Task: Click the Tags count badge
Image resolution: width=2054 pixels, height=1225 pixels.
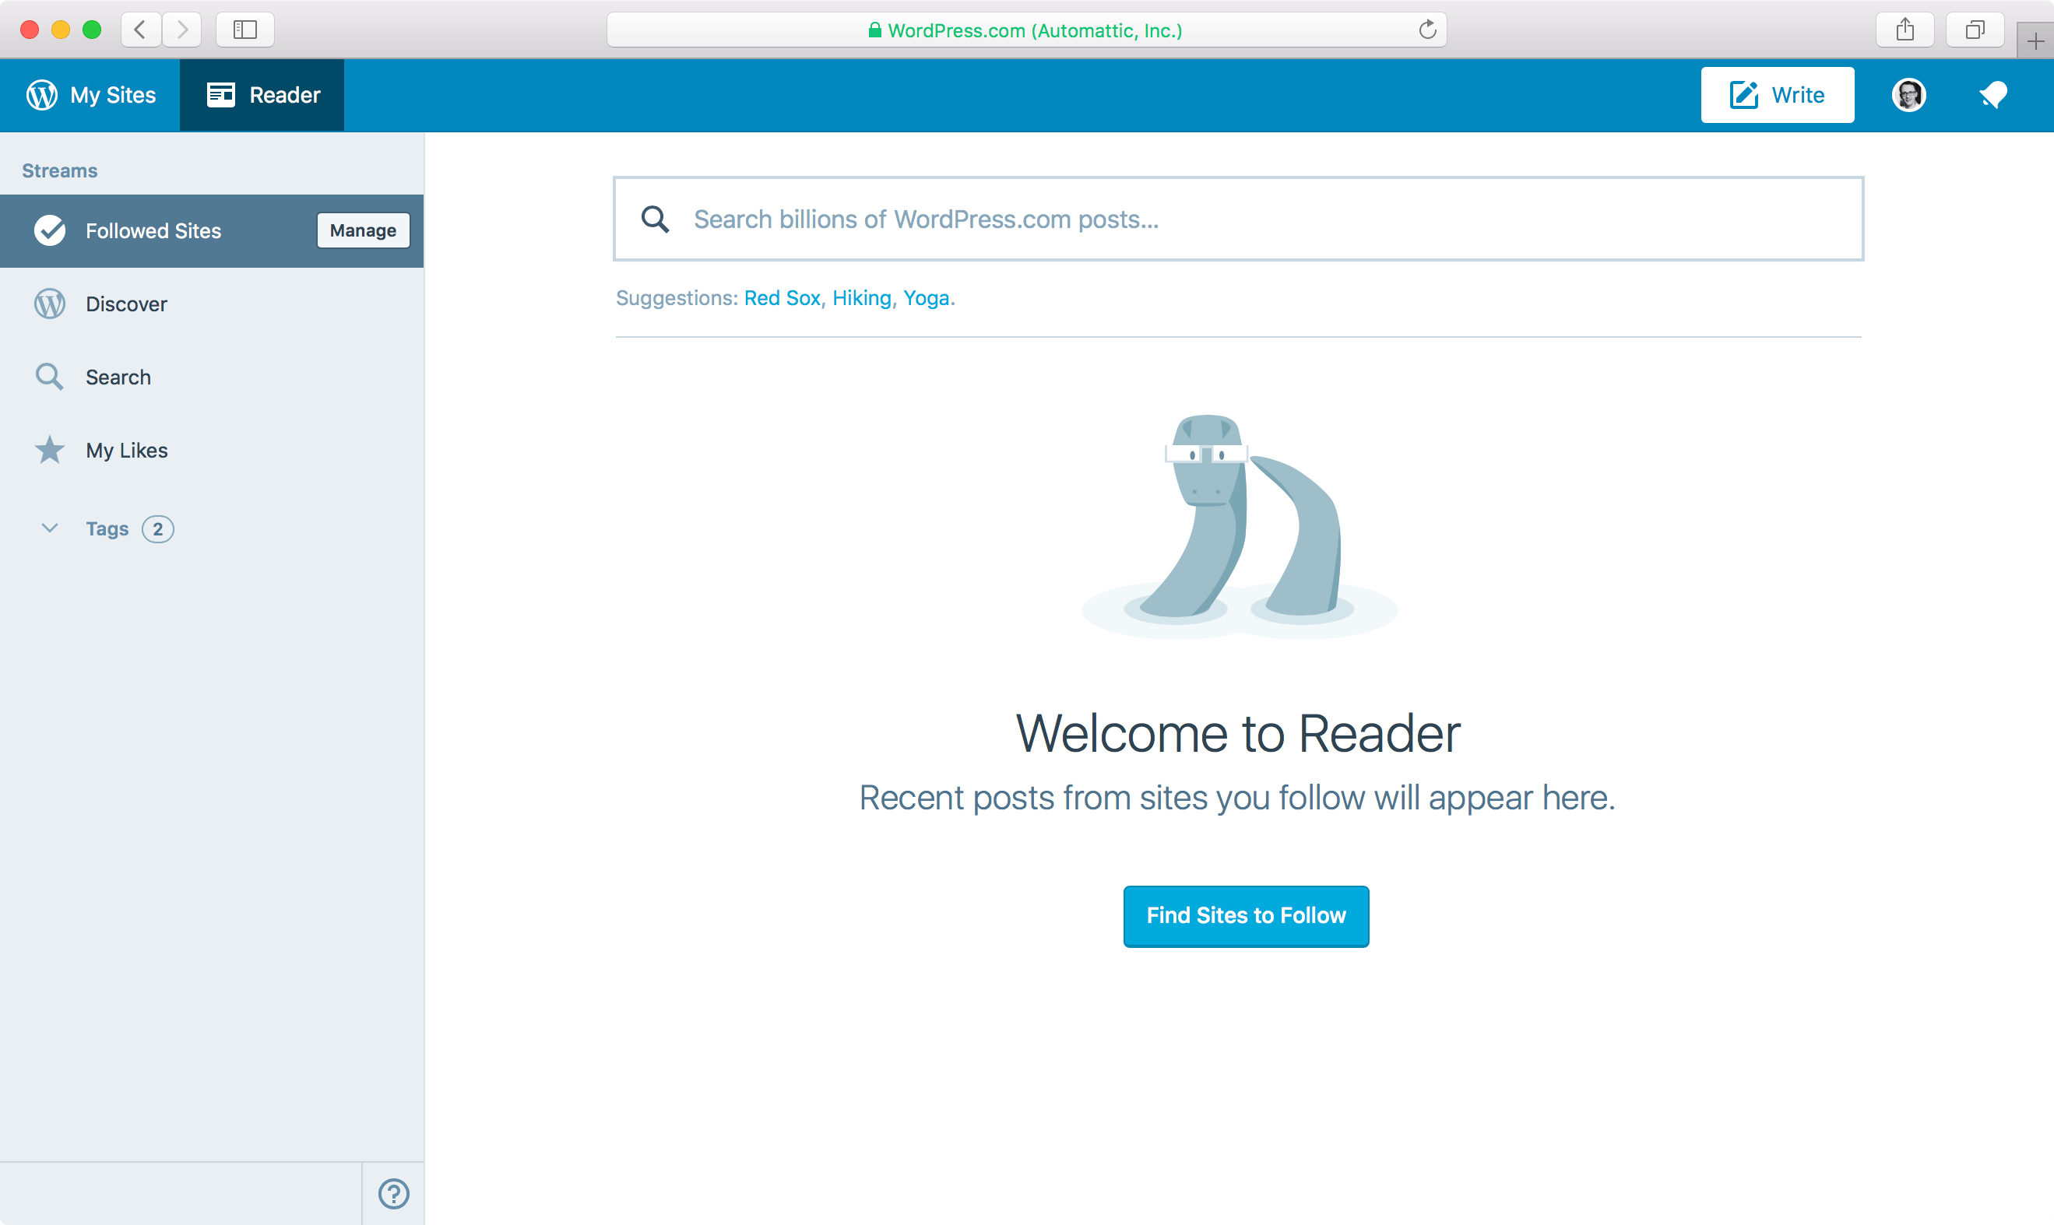Action: tap(158, 529)
